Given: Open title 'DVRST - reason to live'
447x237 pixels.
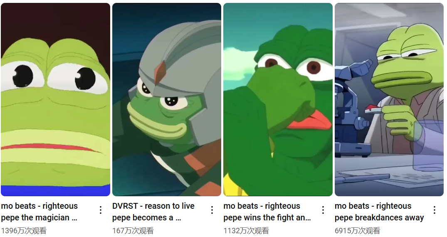Looking at the screenshot, I should [x=153, y=206].
